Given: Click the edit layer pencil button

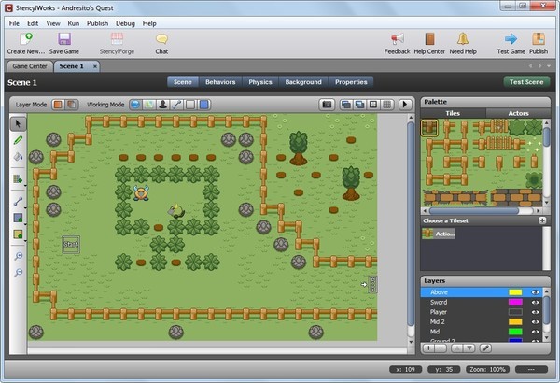Looking at the screenshot, I should coord(485,348).
